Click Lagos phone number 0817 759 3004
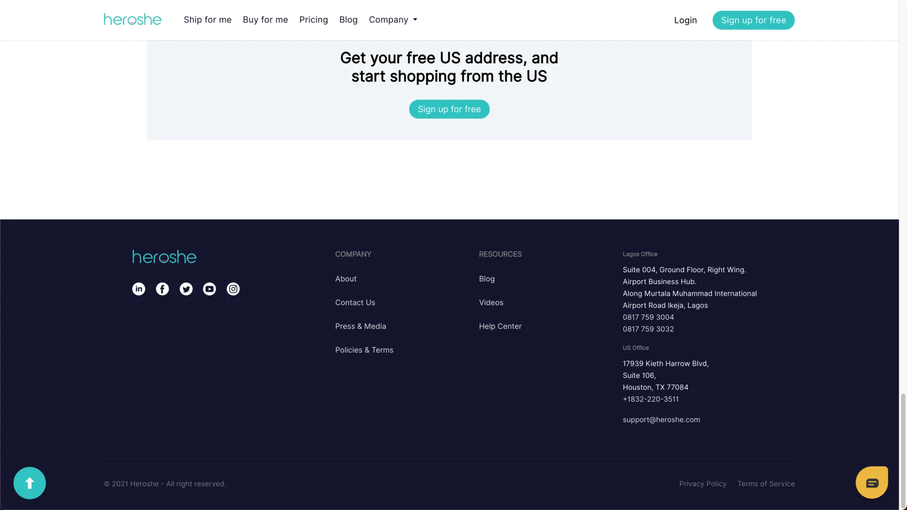This screenshot has width=907, height=510. [x=648, y=317]
